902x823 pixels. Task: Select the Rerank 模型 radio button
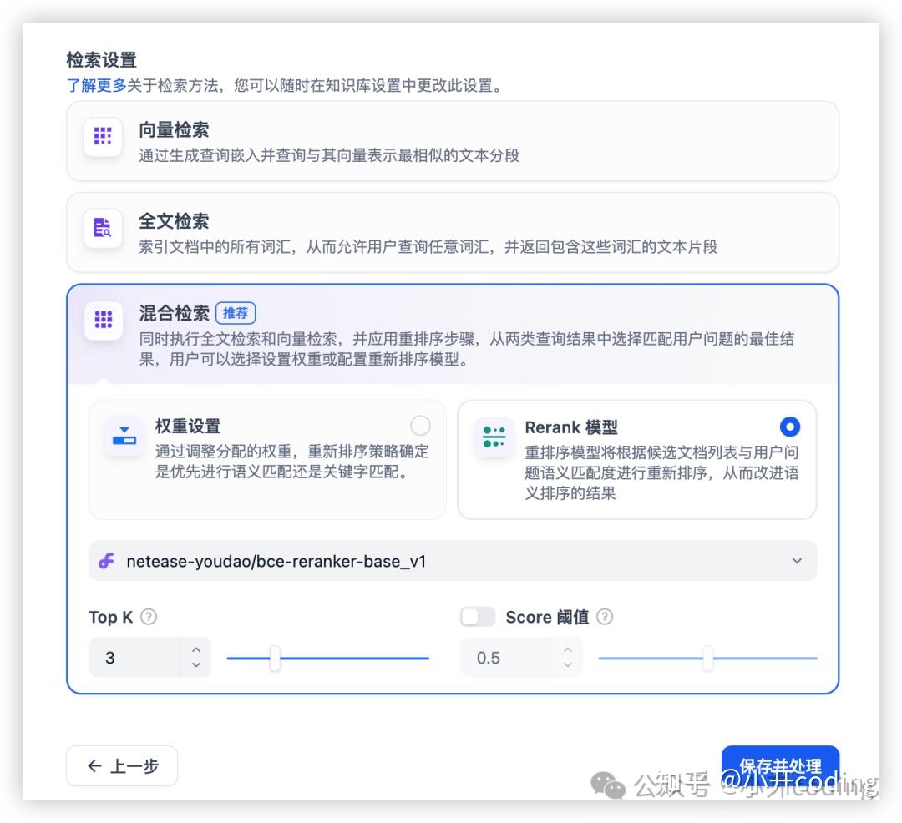(x=790, y=427)
